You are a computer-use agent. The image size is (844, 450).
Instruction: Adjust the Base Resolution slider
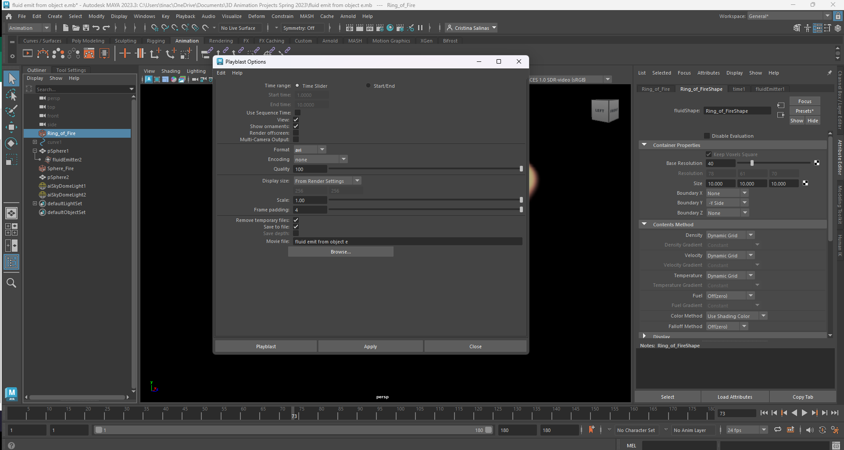coord(752,163)
